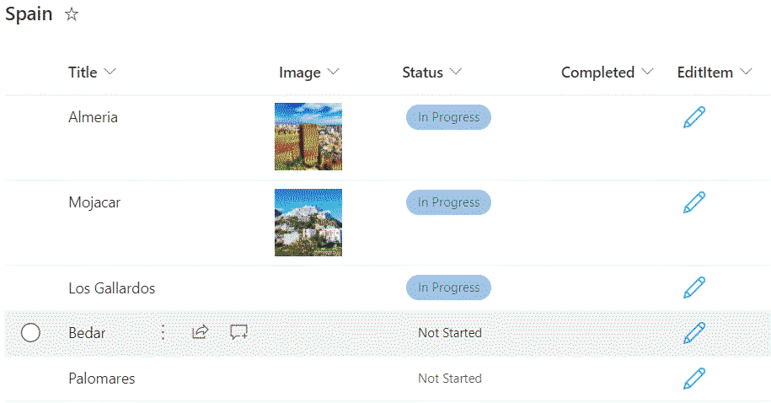Open the Almeria item title

pos(93,117)
